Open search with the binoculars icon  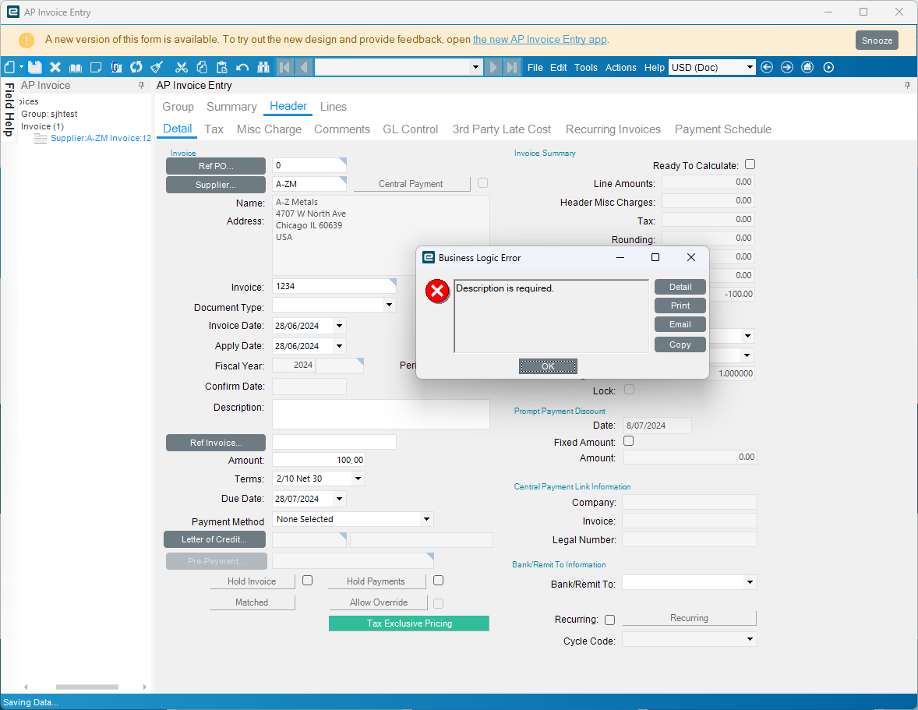(x=263, y=67)
